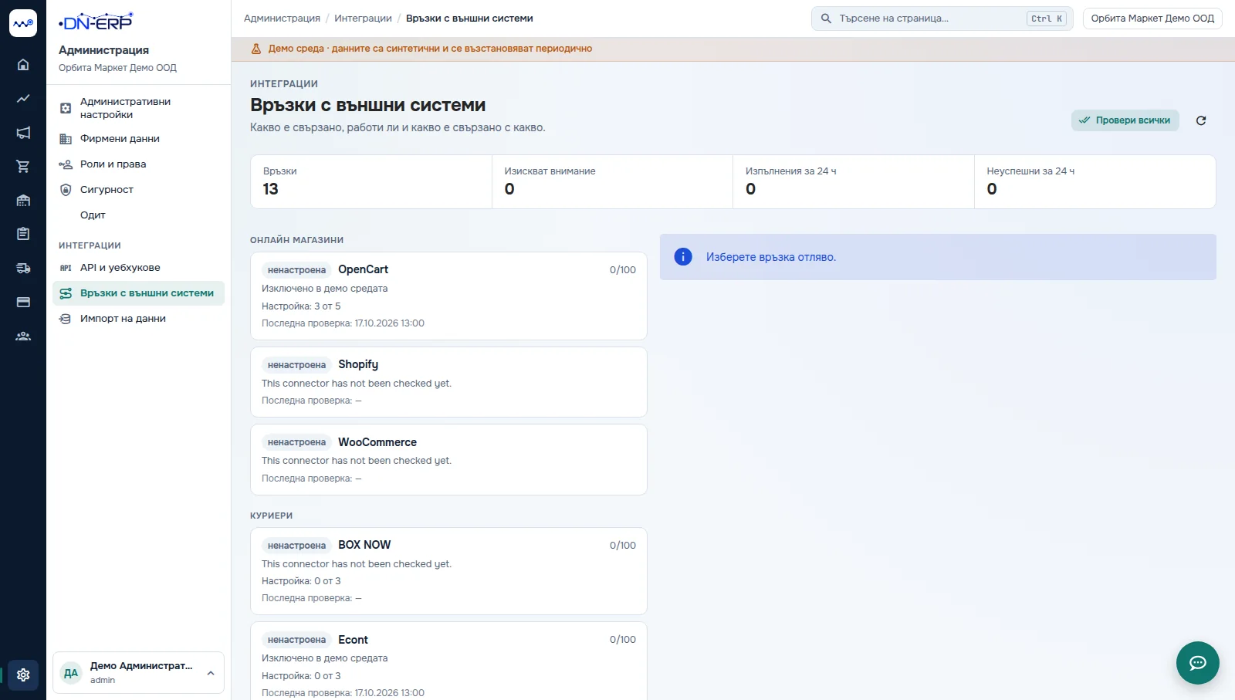Open Импорт на данни
This screenshot has width=1235, height=700.
(138, 319)
